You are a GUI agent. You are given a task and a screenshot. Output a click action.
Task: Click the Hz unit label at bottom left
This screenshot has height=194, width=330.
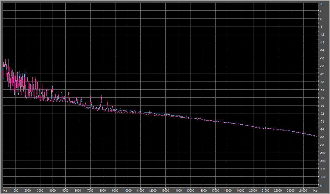click(5, 190)
